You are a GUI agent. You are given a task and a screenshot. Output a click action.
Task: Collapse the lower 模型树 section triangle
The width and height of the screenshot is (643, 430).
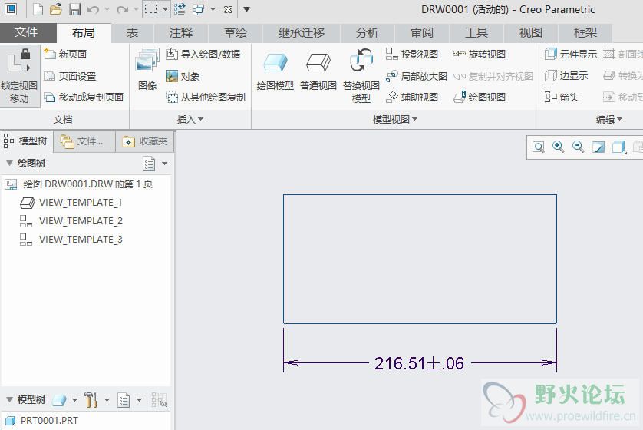tap(9, 399)
